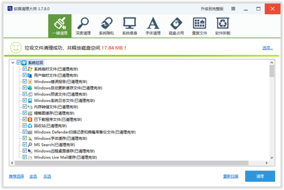Toggle Windows预读文件 checkbox
Viewport: 284px width, 190px height.
(25, 94)
